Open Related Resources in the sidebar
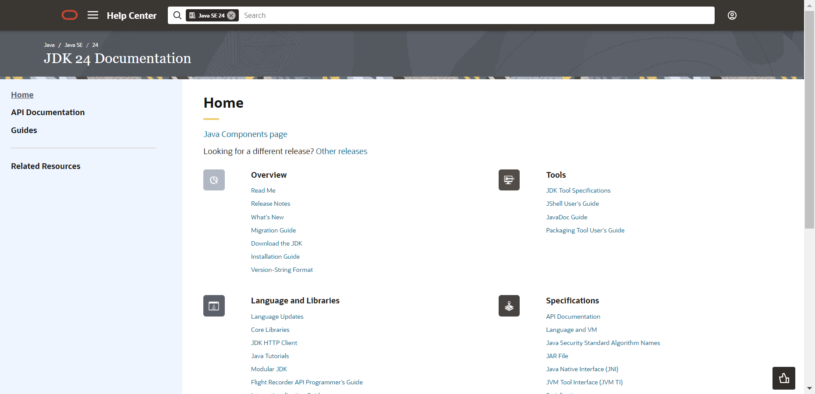 tap(46, 166)
